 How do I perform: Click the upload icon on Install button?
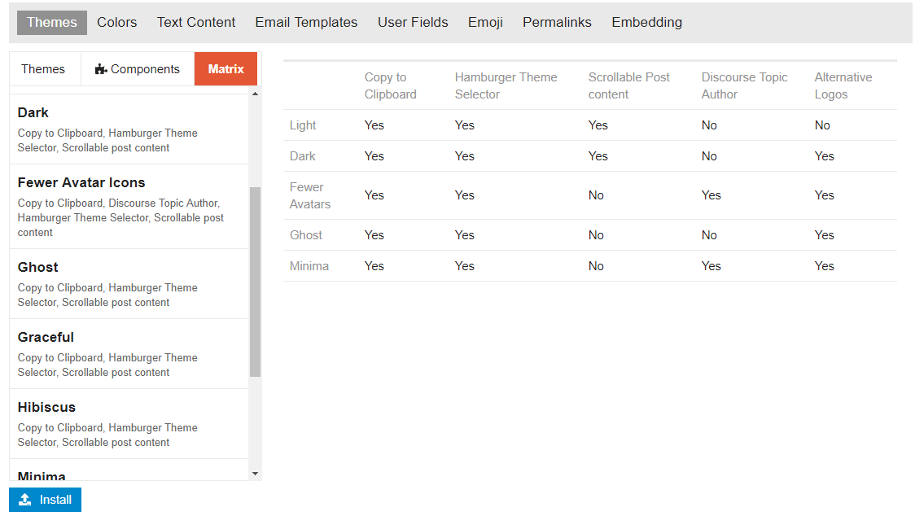pyautogui.click(x=25, y=500)
